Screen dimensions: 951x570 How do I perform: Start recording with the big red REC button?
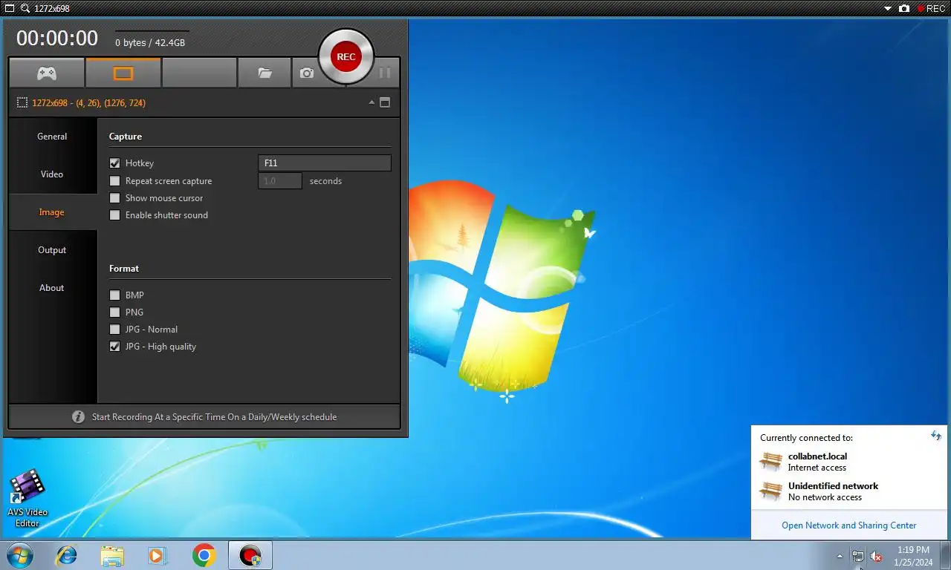pyautogui.click(x=346, y=56)
